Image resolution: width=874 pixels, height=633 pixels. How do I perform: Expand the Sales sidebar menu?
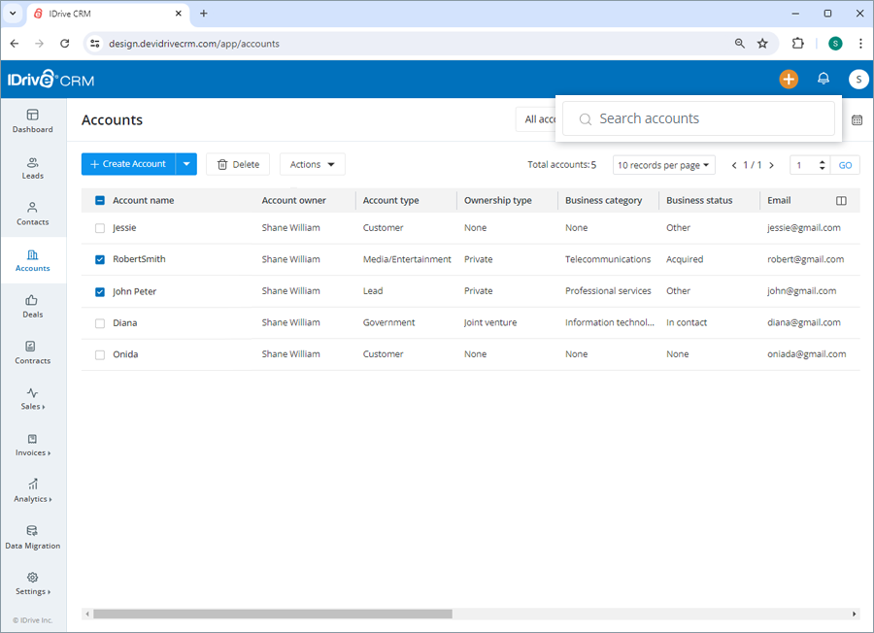point(32,400)
